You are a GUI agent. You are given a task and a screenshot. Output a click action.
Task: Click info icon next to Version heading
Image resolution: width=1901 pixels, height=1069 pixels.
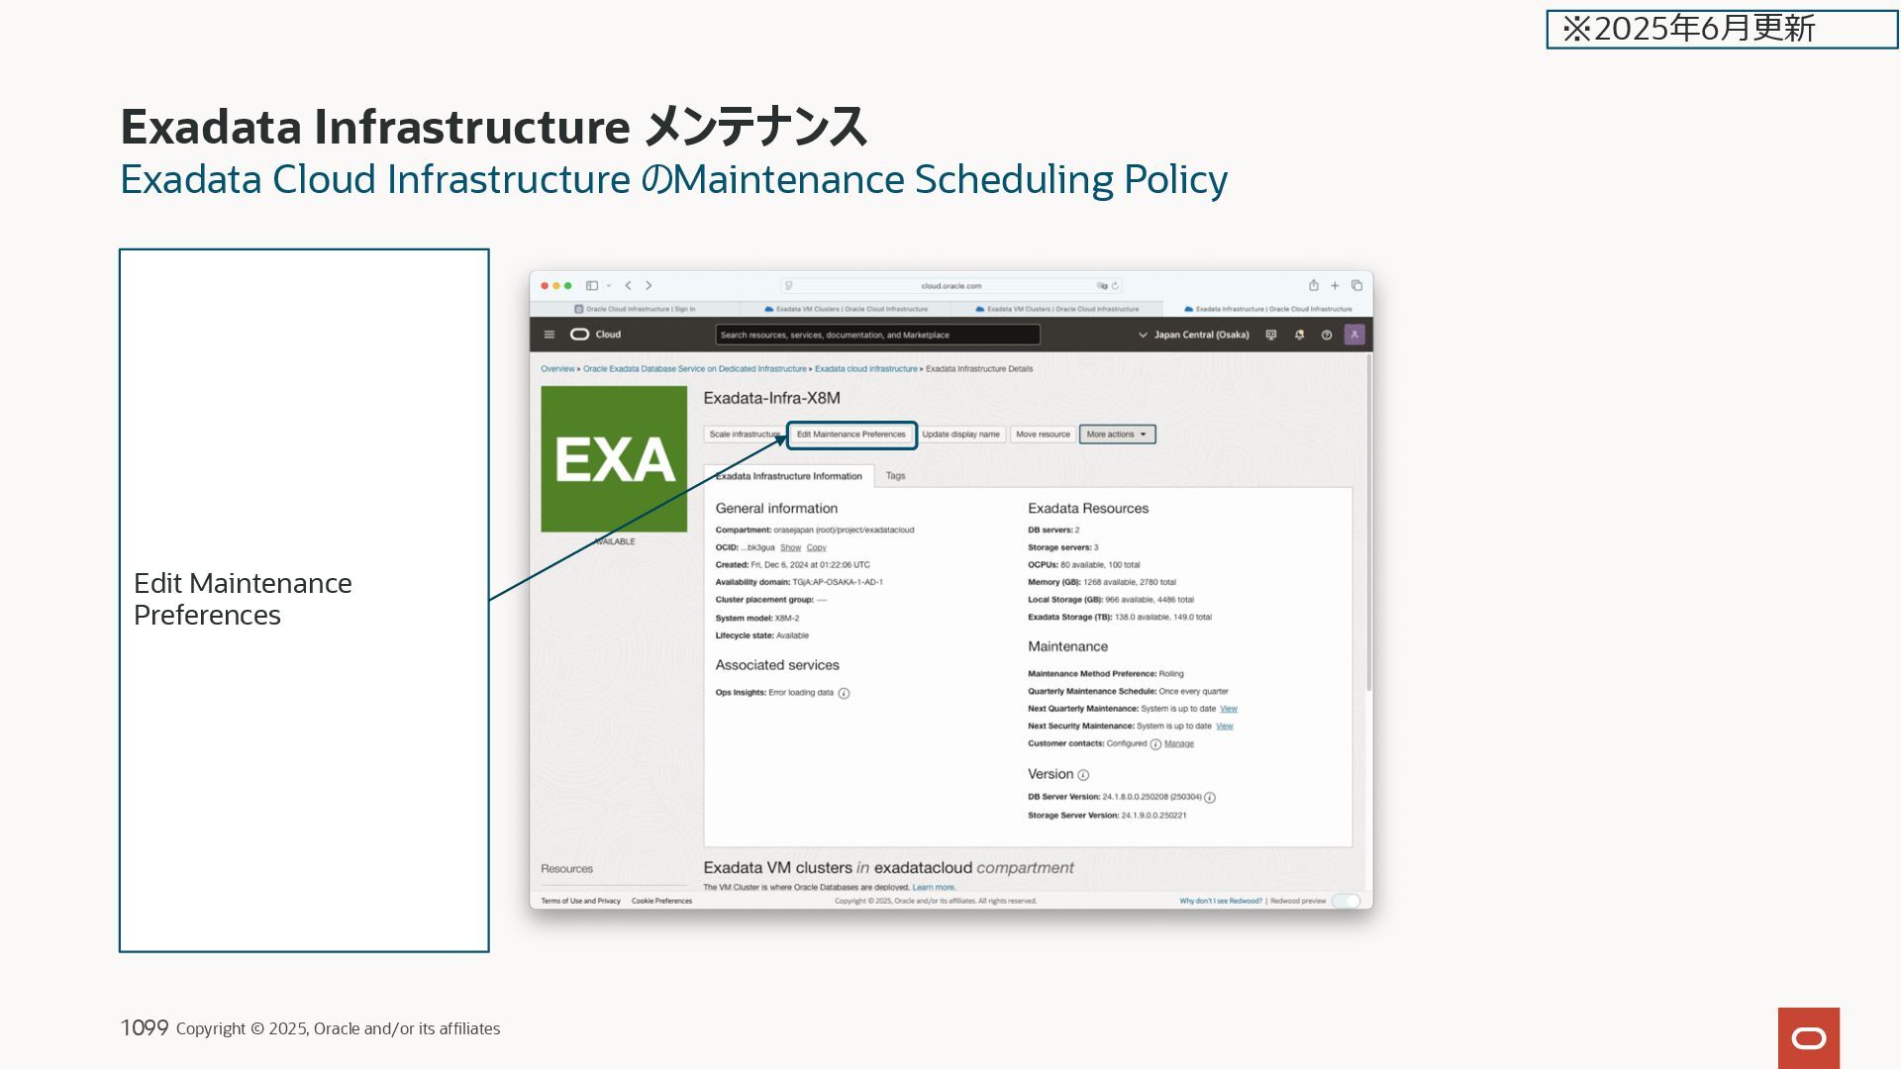point(1083,775)
